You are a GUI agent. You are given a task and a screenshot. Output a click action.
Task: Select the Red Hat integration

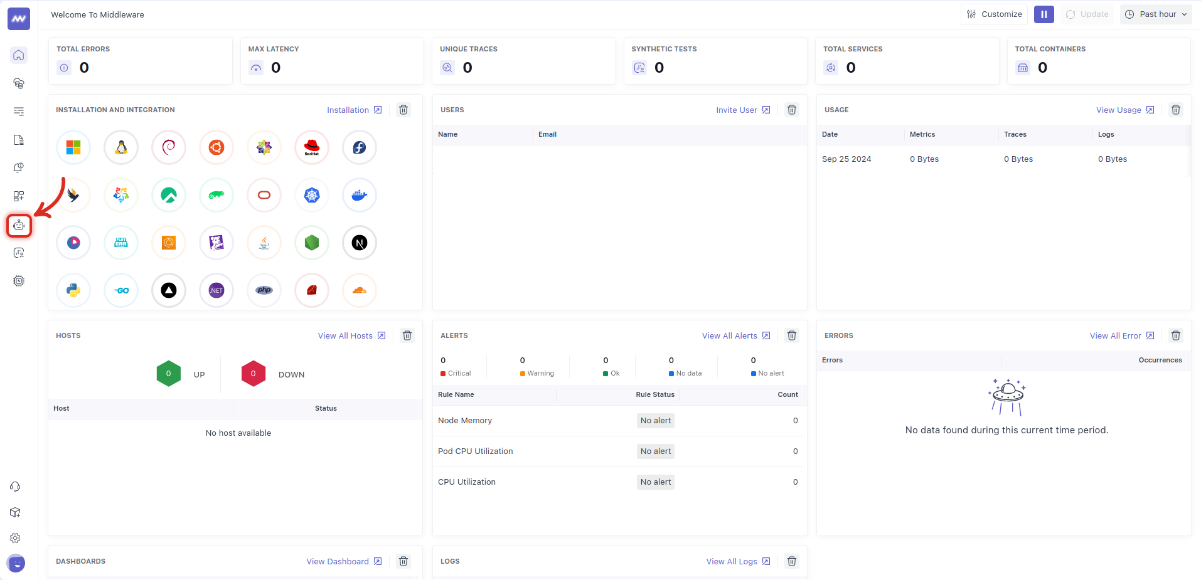pos(311,147)
